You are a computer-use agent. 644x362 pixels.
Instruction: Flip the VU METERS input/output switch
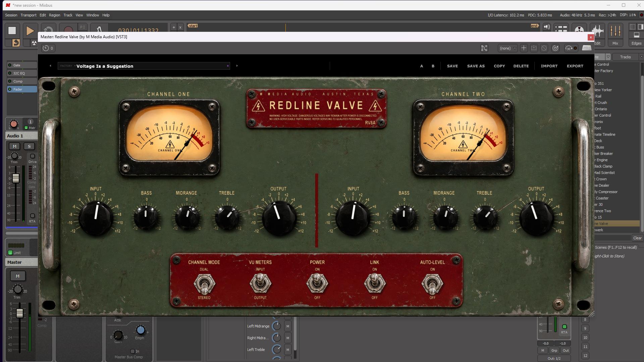tap(260, 284)
